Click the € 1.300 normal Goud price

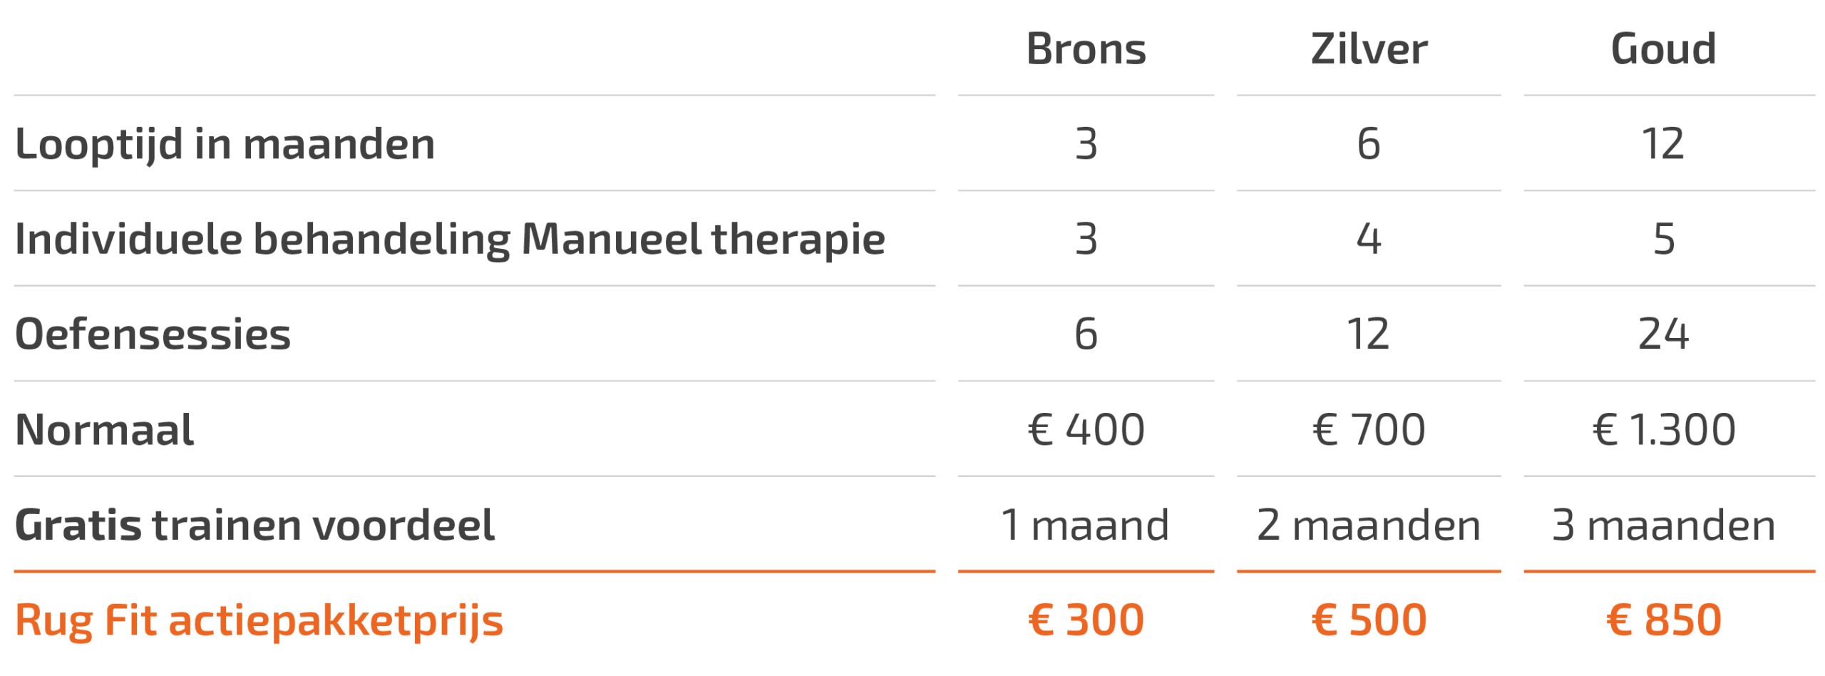(x=1663, y=429)
